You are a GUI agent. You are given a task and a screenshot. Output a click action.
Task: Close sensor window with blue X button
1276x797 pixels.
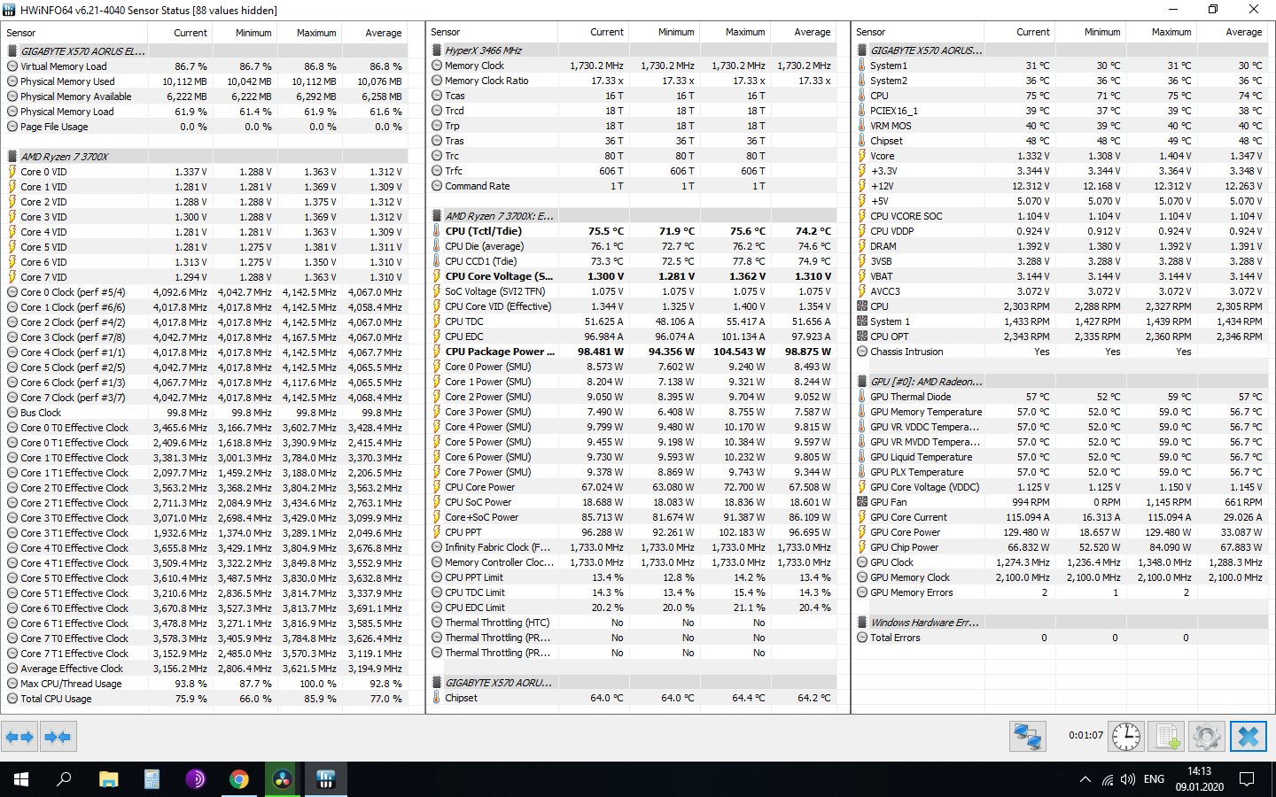1248,737
